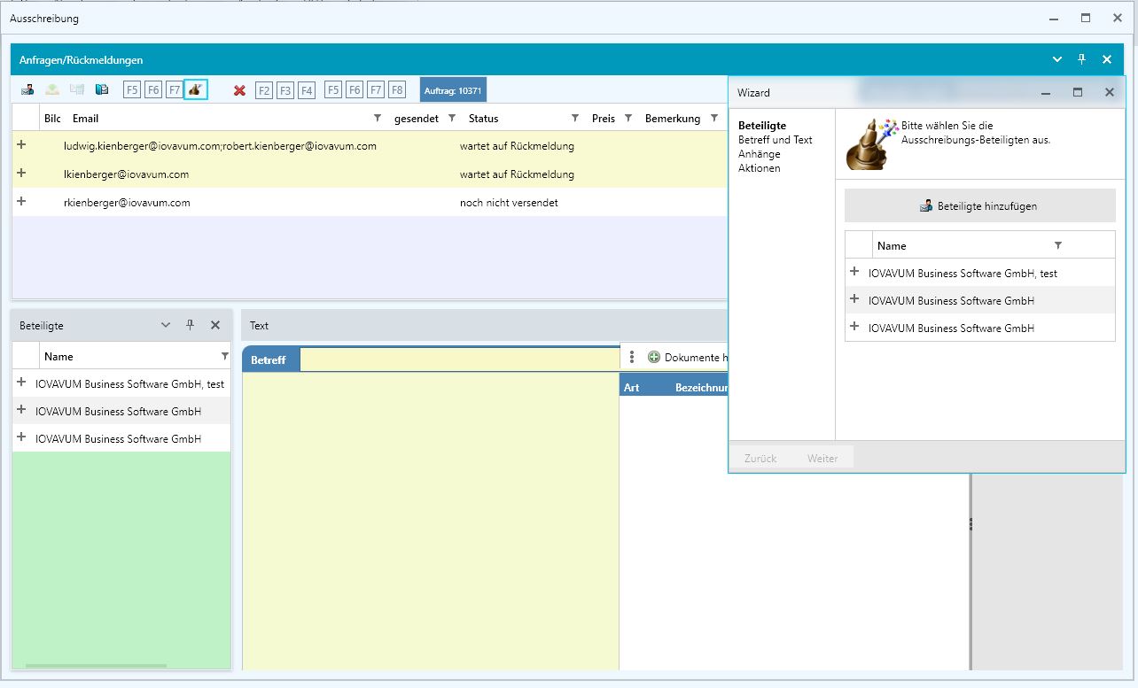Pin the Beteiligte panel
This screenshot has height=688, width=1138.
pos(190,325)
